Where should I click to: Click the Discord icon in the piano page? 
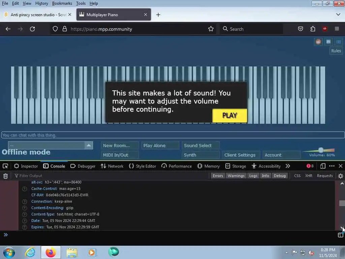tap(328, 42)
